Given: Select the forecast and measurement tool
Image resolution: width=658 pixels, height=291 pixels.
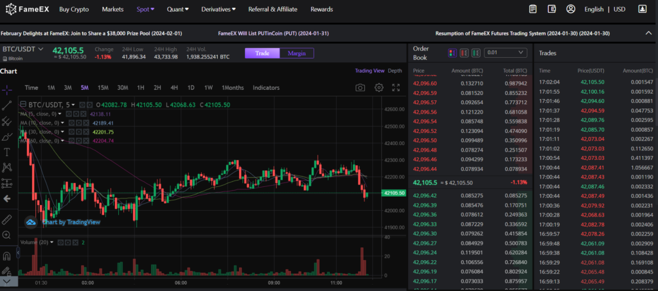Looking at the screenshot, I should [x=6, y=183].
